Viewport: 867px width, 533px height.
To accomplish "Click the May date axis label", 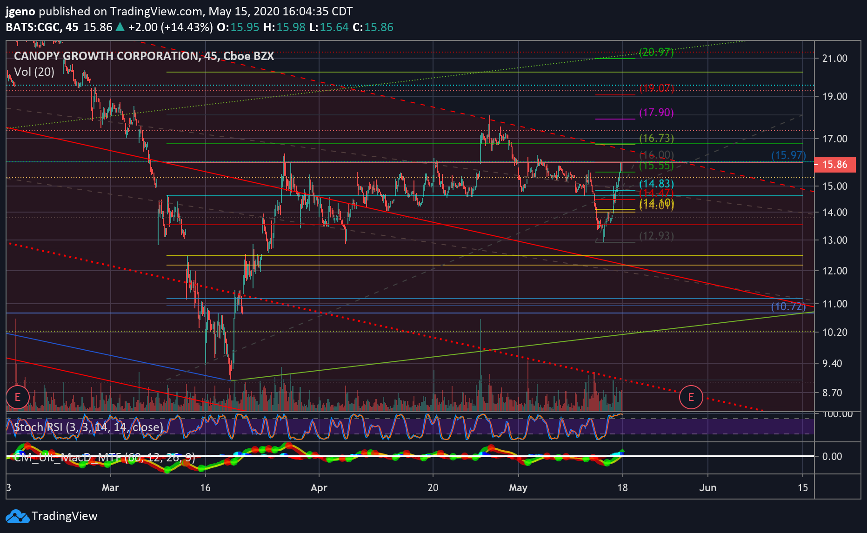I will pyautogui.click(x=518, y=487).
